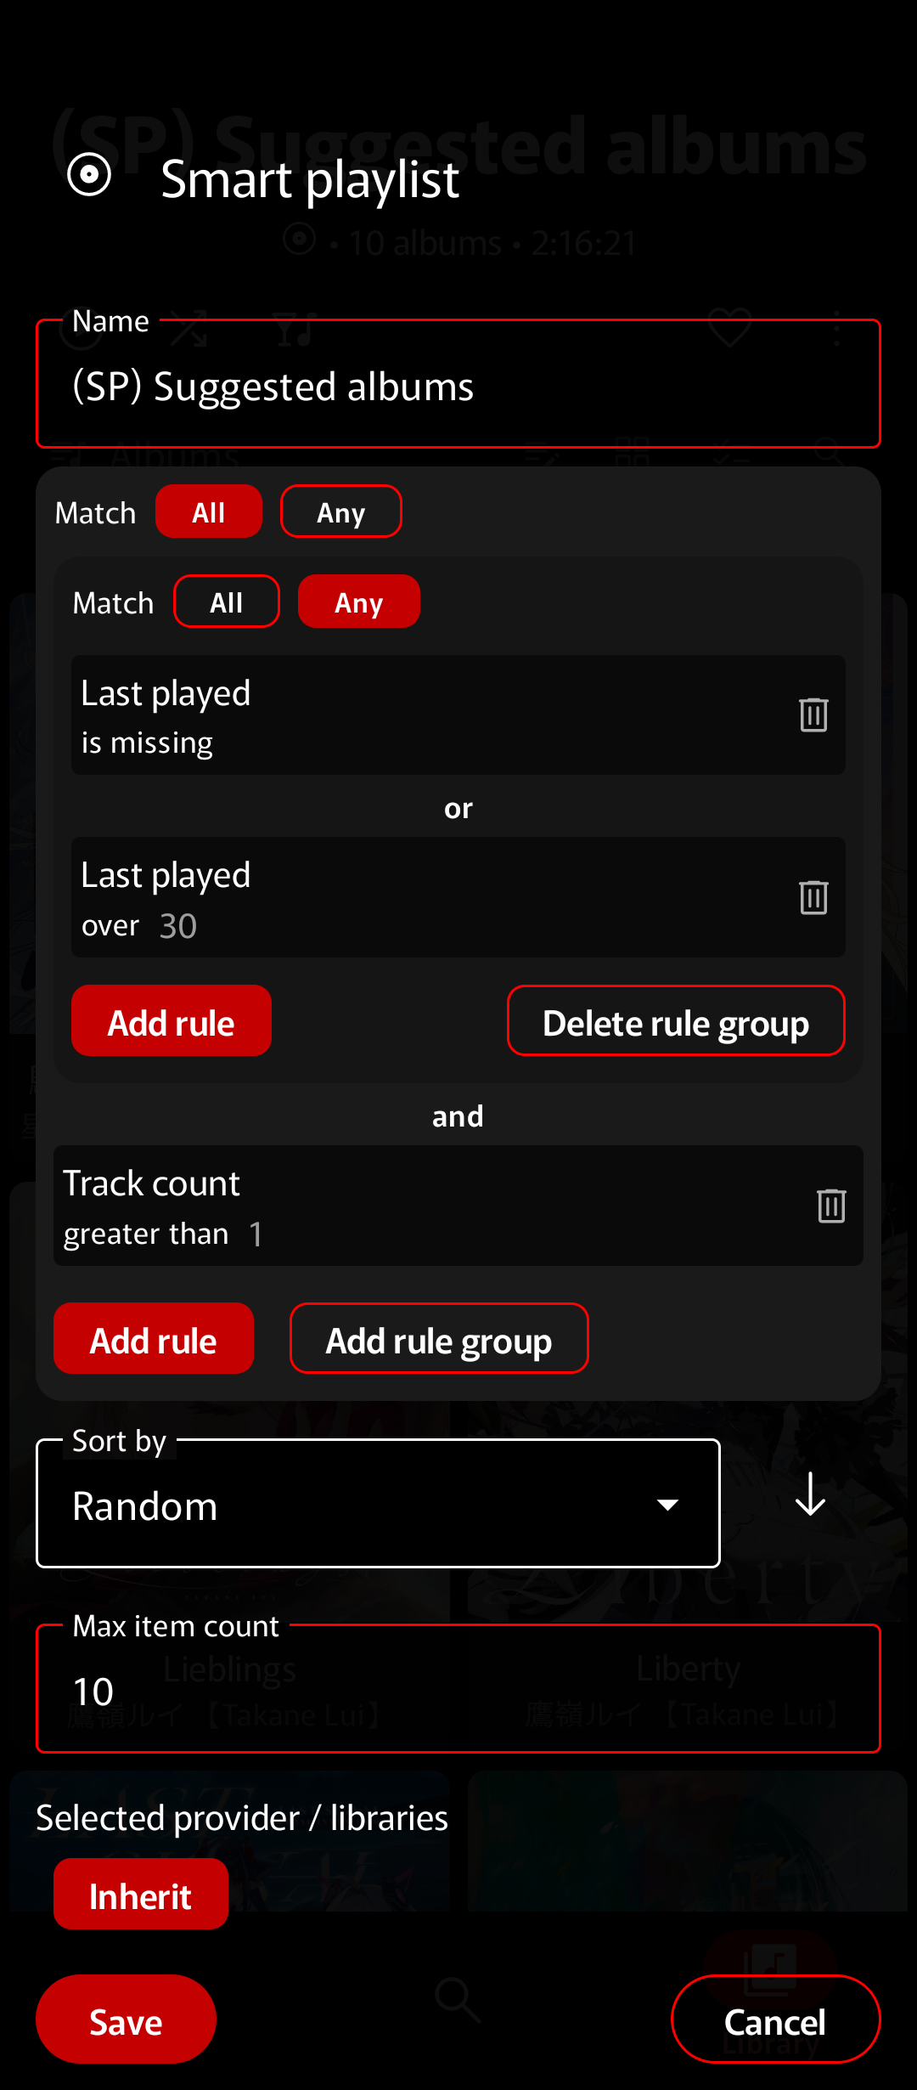This screenshot has height=2090, width=917.
Task: Save the smart playlist
Action: coord(126,2019)
